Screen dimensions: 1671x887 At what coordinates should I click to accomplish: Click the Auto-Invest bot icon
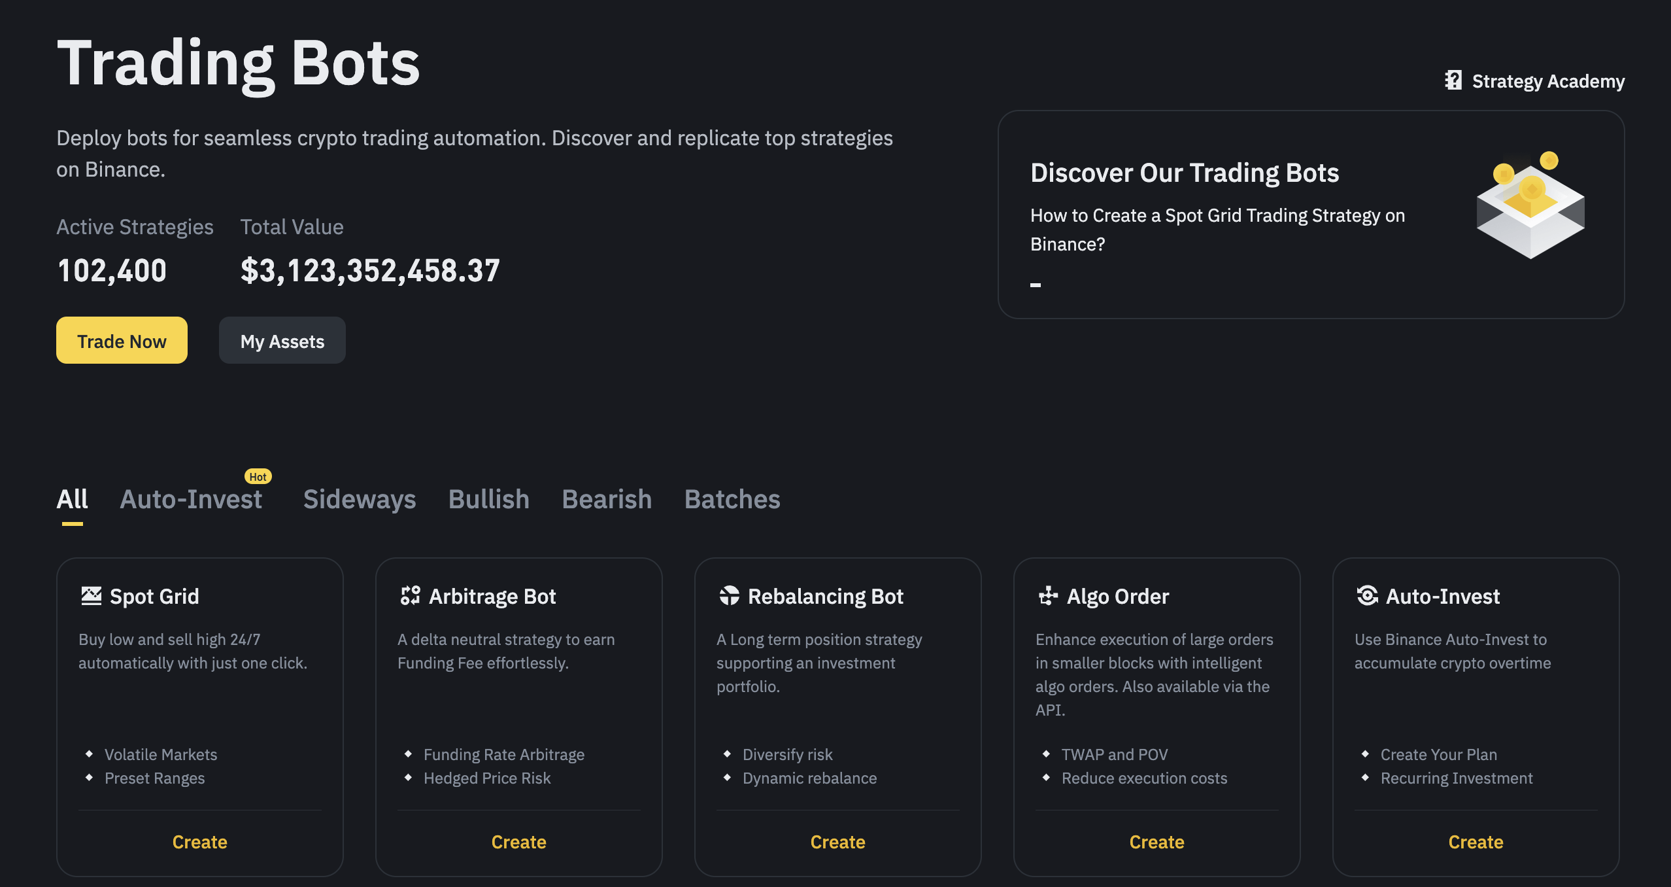(x=1362, y=595)
